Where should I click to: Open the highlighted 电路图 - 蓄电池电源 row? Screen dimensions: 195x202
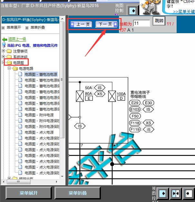click(x=41, y=74)
